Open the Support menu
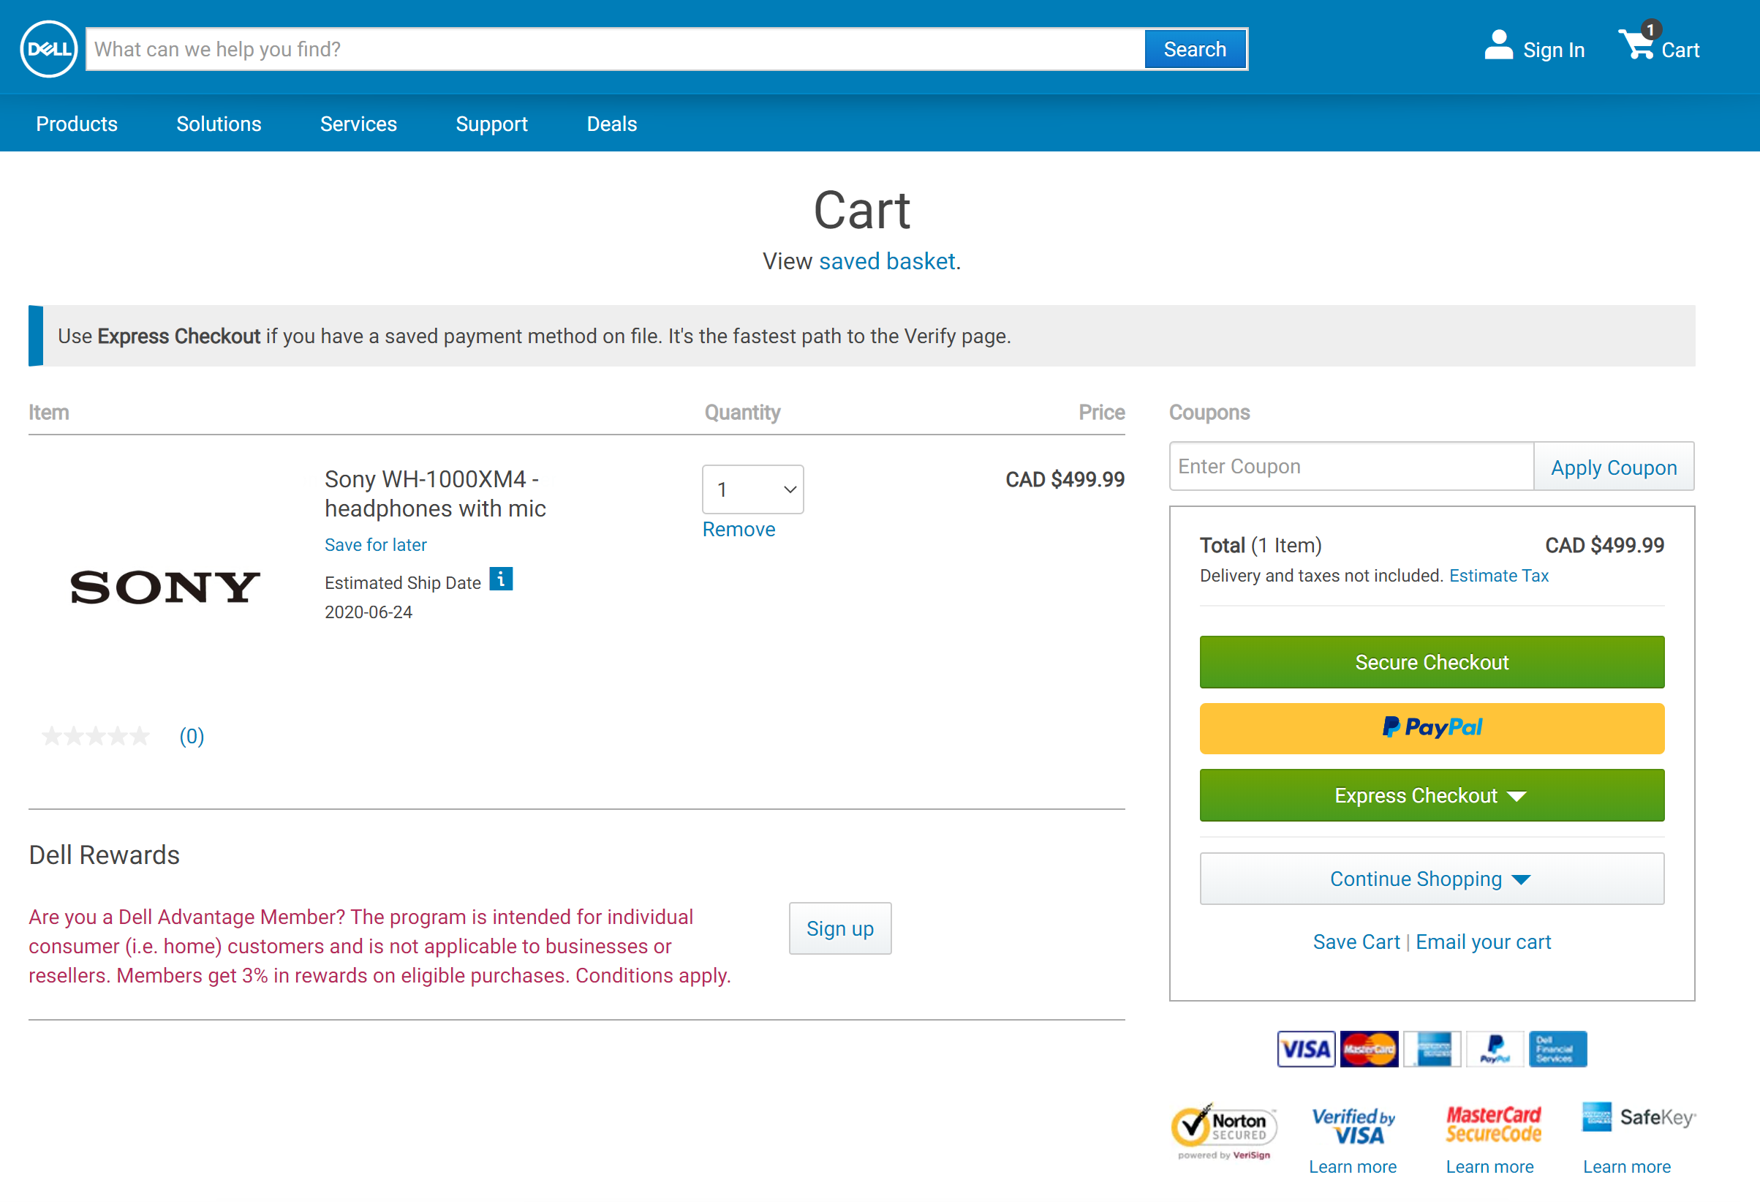This screenshot has width=1760, height=1202. (x=491, y=124)
